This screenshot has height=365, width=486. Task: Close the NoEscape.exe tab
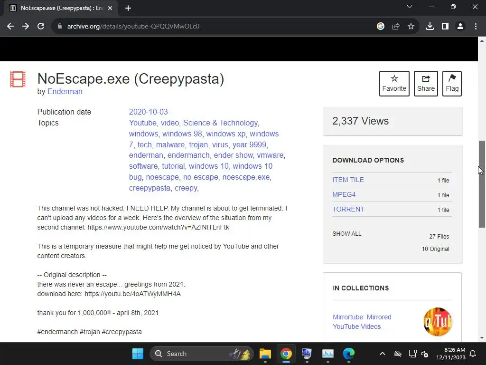pyautogui.click(x=110, y=8)
